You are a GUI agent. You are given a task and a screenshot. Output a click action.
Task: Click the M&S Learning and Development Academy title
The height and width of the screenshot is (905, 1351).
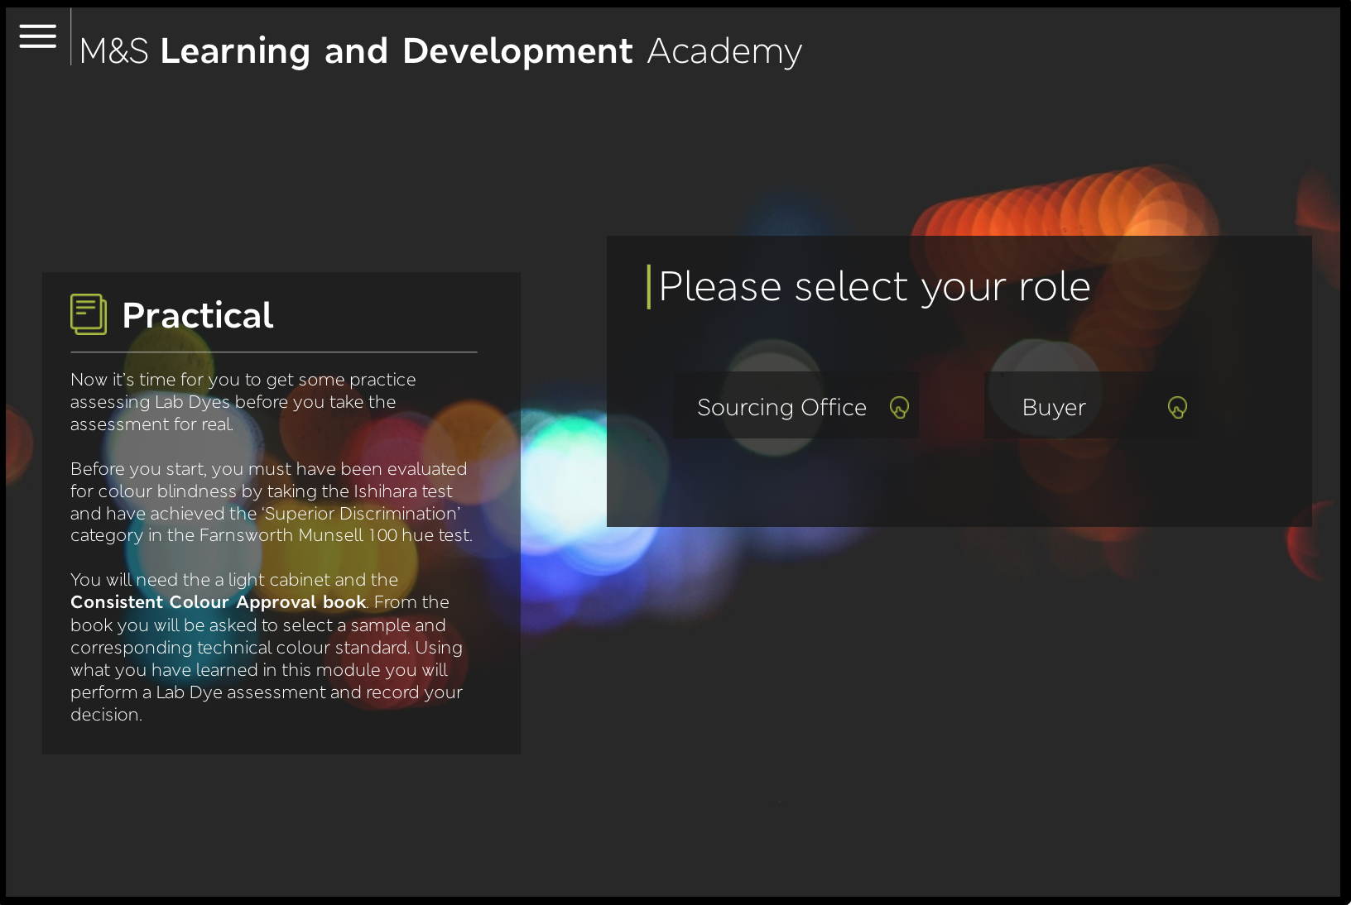pyautogui.click(x=440, y=51)
